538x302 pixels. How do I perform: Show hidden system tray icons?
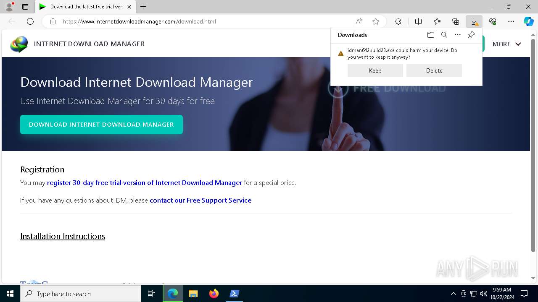coord(453,294)
